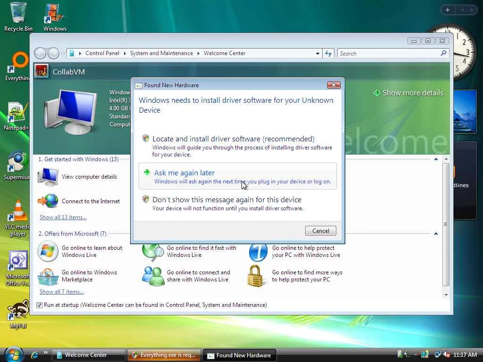The height and width of the screenshot is (362, 483).
Task: Choose Locate and install driver software
Action: (x=238, y=146)
